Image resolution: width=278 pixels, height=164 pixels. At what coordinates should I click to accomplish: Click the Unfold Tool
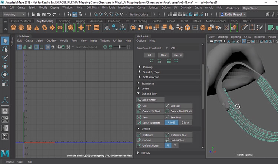coord(179,140)
